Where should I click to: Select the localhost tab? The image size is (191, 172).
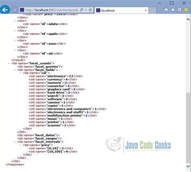[x=122, y=10]
